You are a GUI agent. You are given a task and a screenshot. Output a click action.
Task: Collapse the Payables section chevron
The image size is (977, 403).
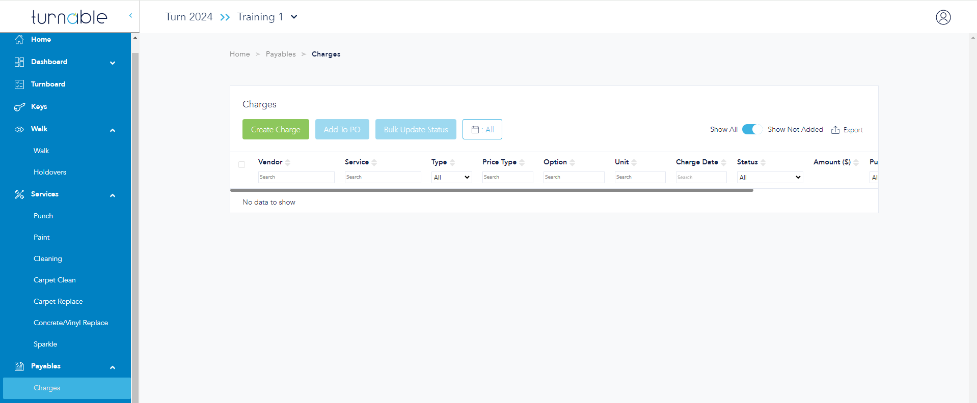113,367
